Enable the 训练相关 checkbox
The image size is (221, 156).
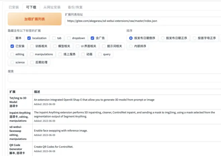pyautogui.click(x=32, y=46)
